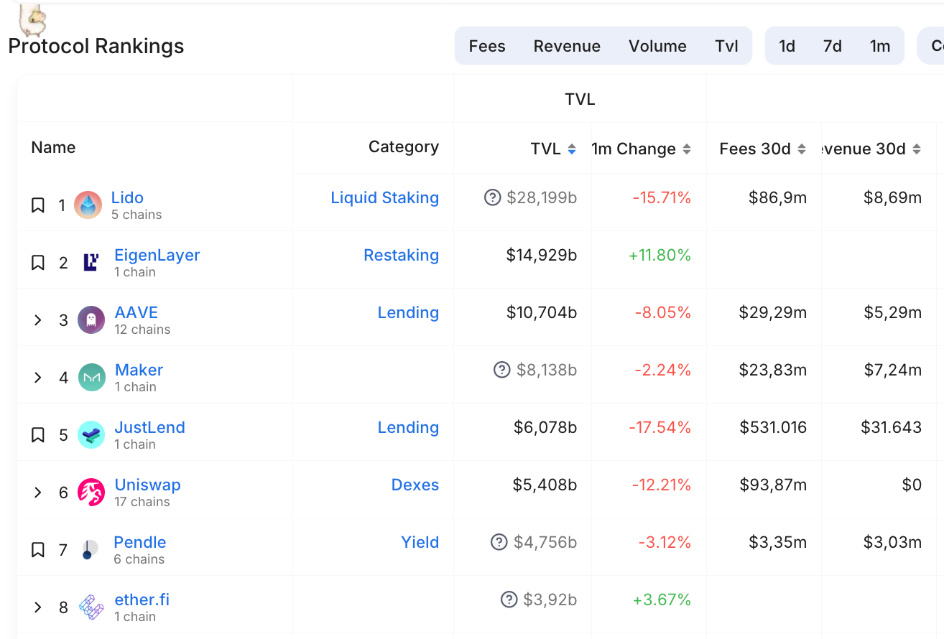Click the Category column header
This screenshot has width=944, height=639.
pos(404,146)
